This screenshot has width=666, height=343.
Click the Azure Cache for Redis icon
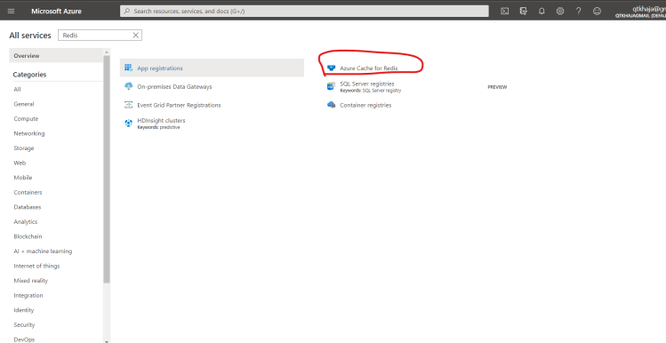click(x=332, y=68)
